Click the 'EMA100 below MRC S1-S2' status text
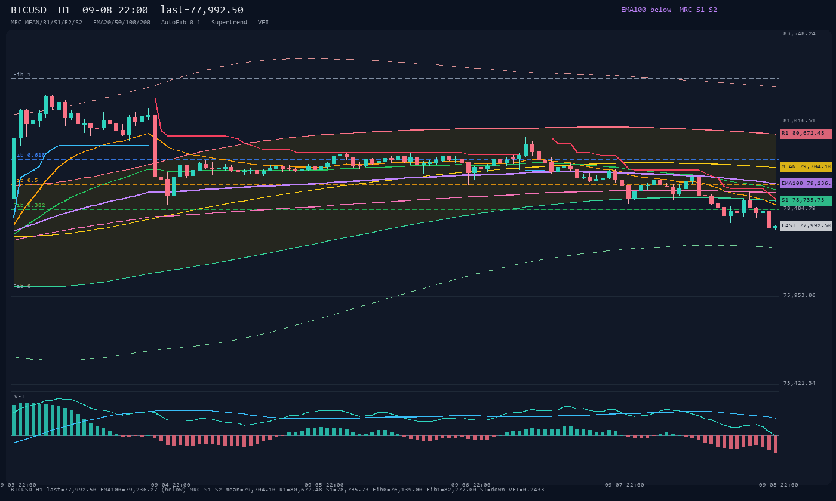 point(669,10)
